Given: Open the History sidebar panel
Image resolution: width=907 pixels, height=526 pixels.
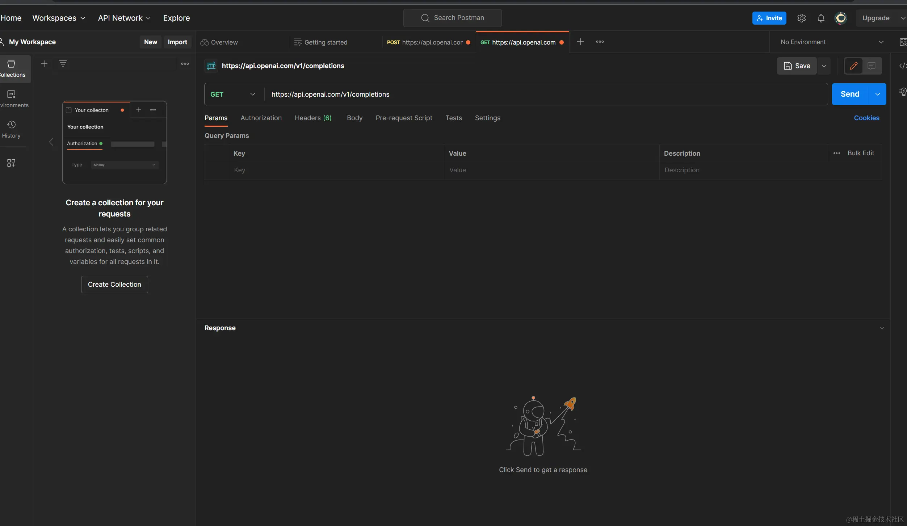Looking at the screenshot, I should [x=11, y=130].
